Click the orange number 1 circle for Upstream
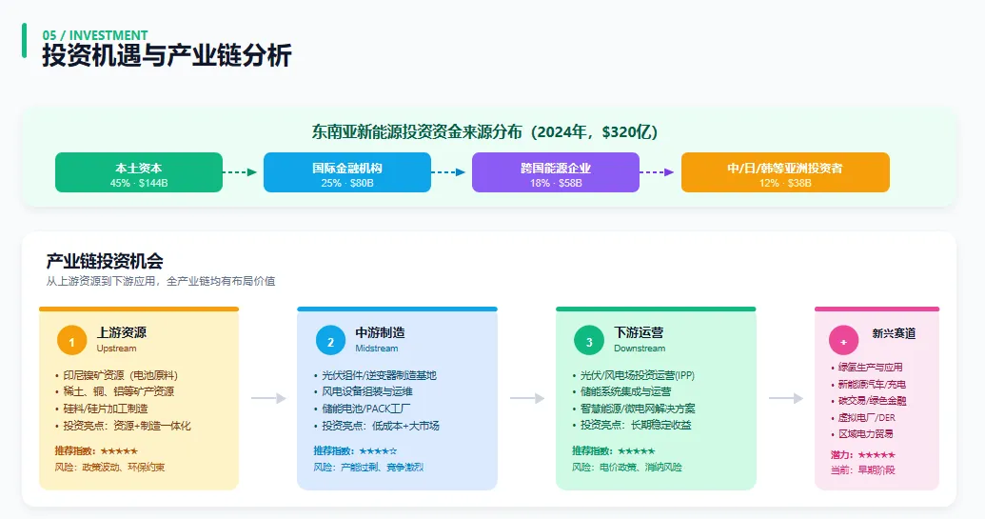 pos(71,341)
